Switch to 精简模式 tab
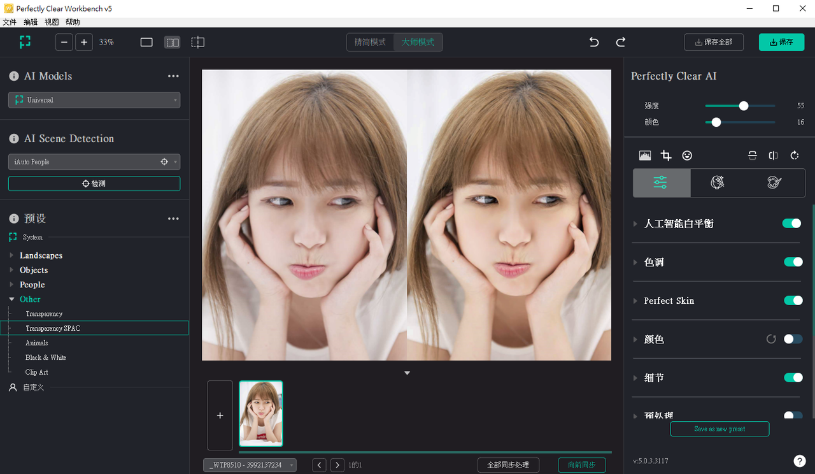Screen dimensions: 815x474 (x=370, y=42)
